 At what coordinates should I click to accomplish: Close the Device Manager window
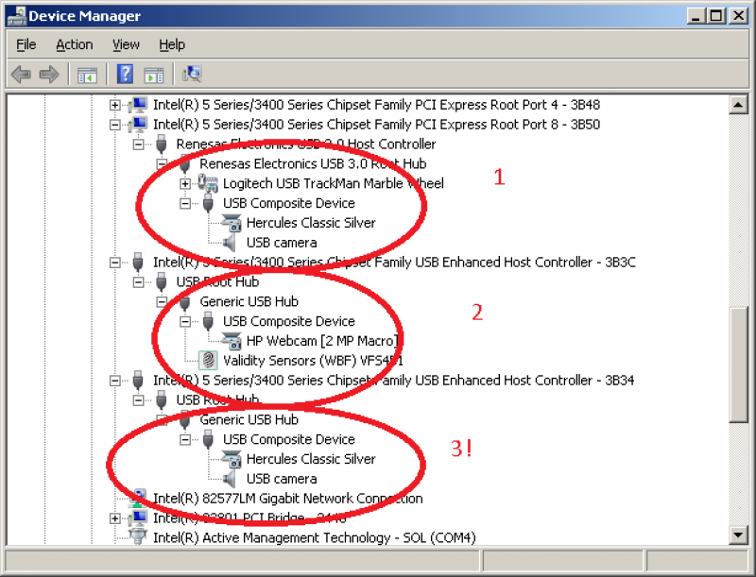click(x=738, y=16)
